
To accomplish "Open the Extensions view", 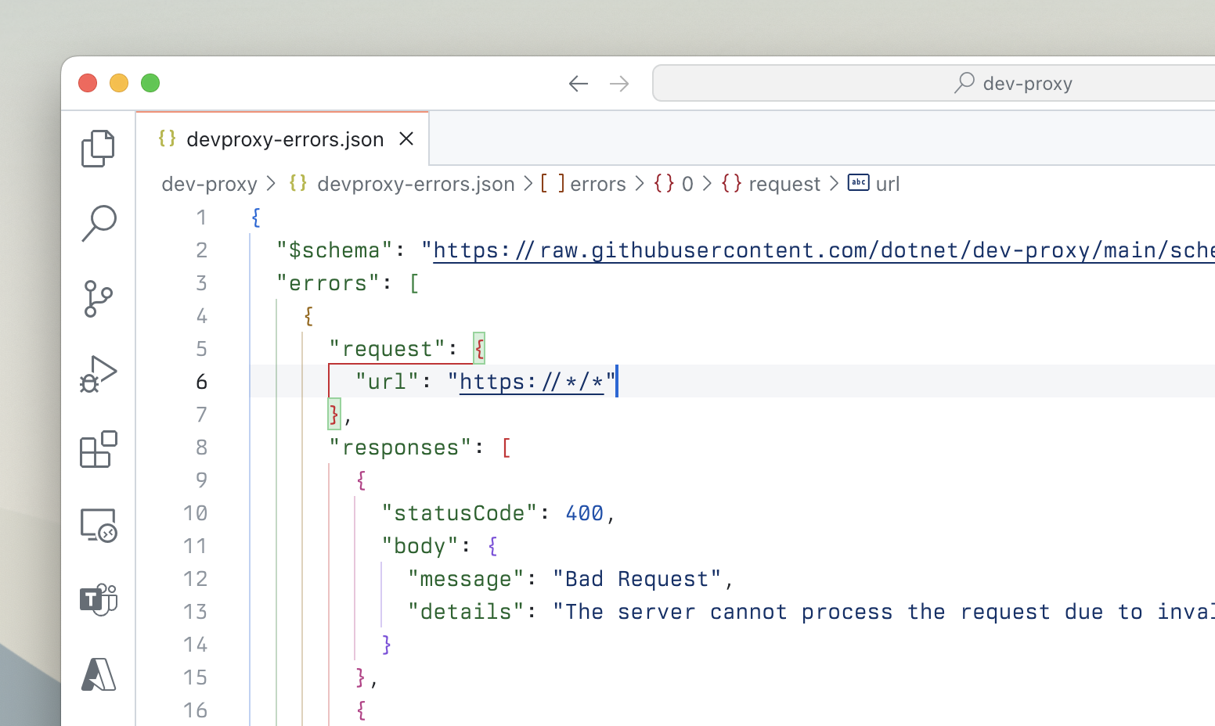I will click(97, 450).
